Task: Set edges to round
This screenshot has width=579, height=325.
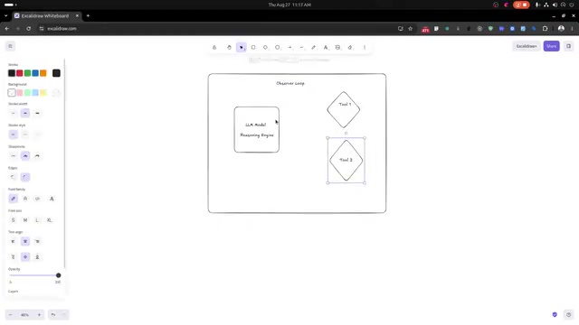Action: coord(25,177)
